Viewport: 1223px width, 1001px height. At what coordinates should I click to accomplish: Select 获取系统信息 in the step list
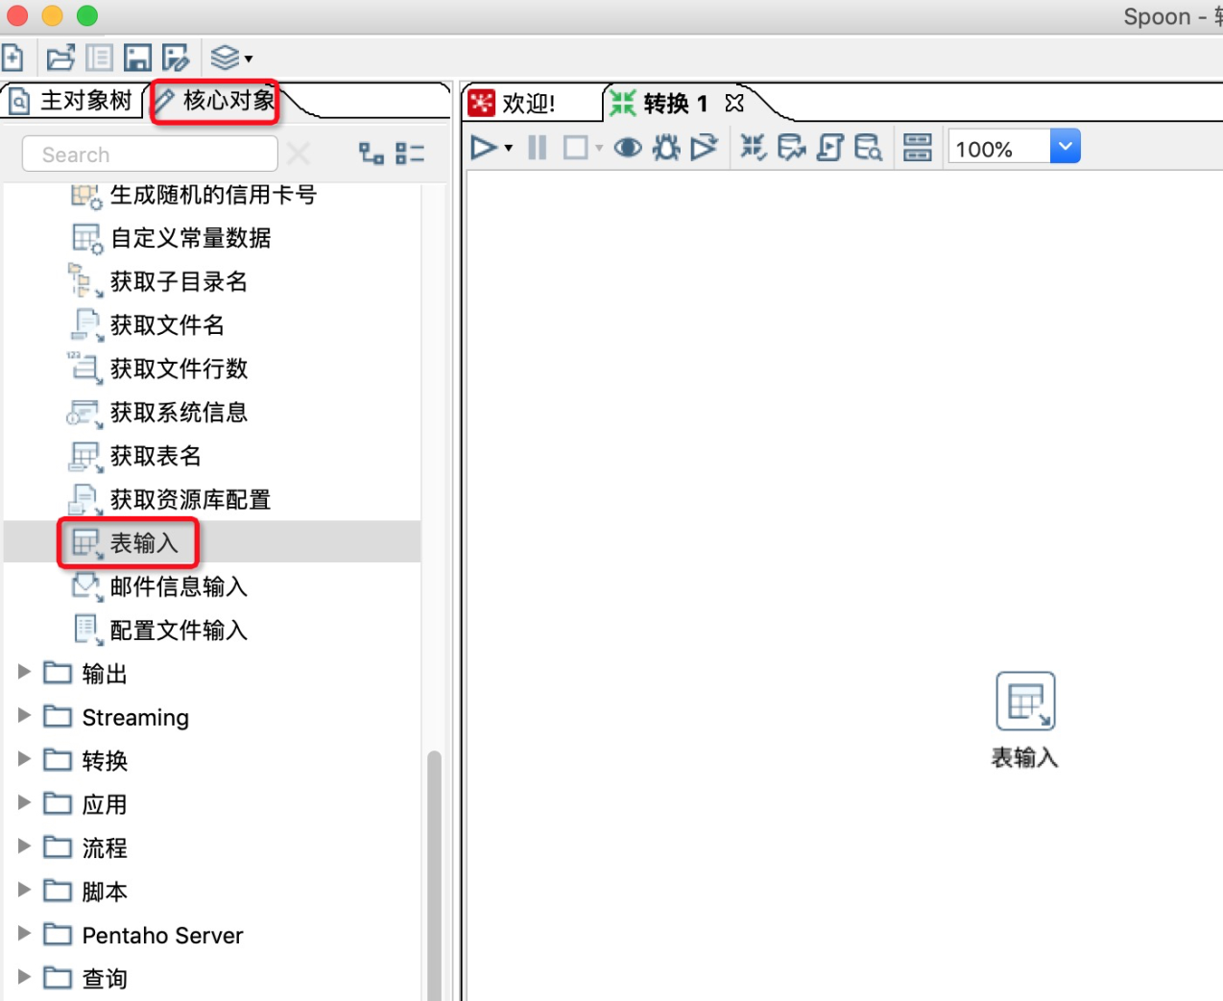pos(179,413)
